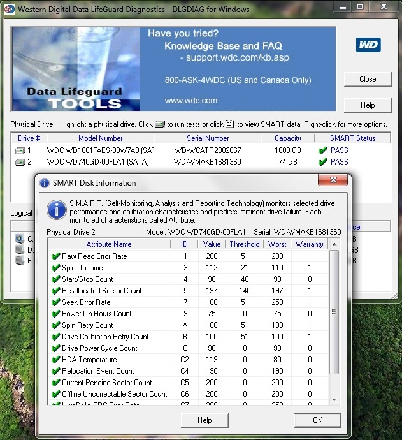Click the check icon for Offline Uncorrectable Sector Count

coord(56,394)
